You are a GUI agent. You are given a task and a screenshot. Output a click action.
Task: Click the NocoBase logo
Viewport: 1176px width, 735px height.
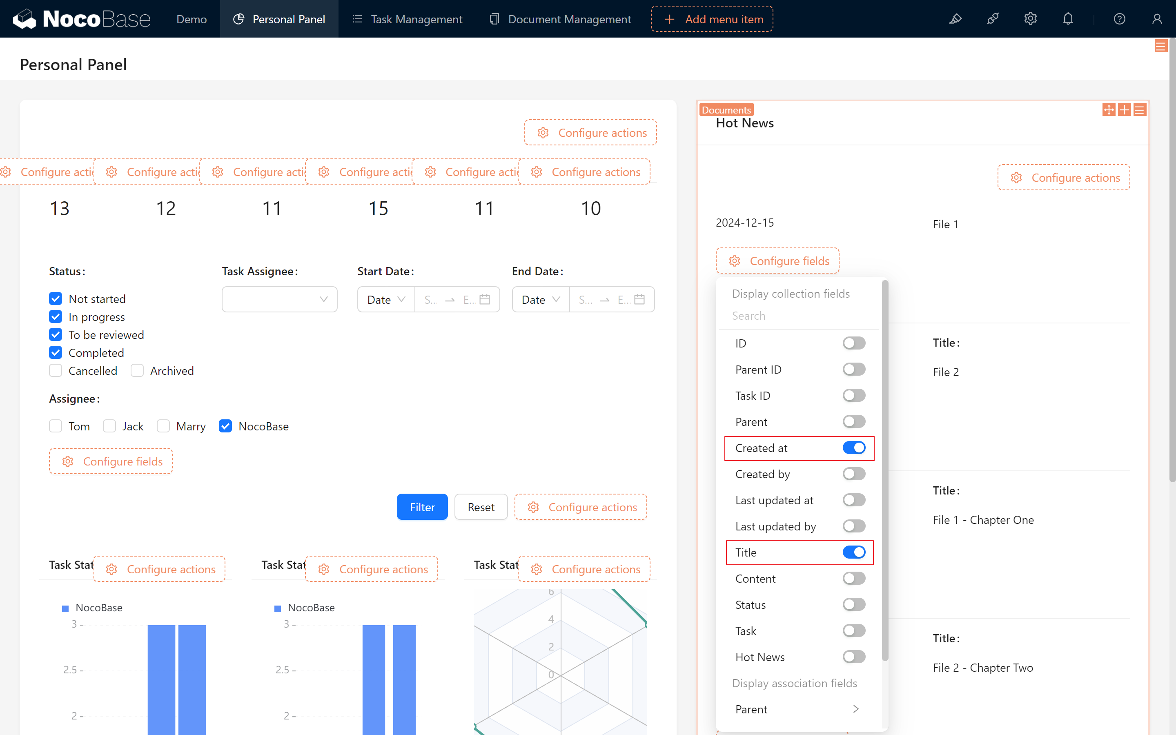[x=82, y=19]
